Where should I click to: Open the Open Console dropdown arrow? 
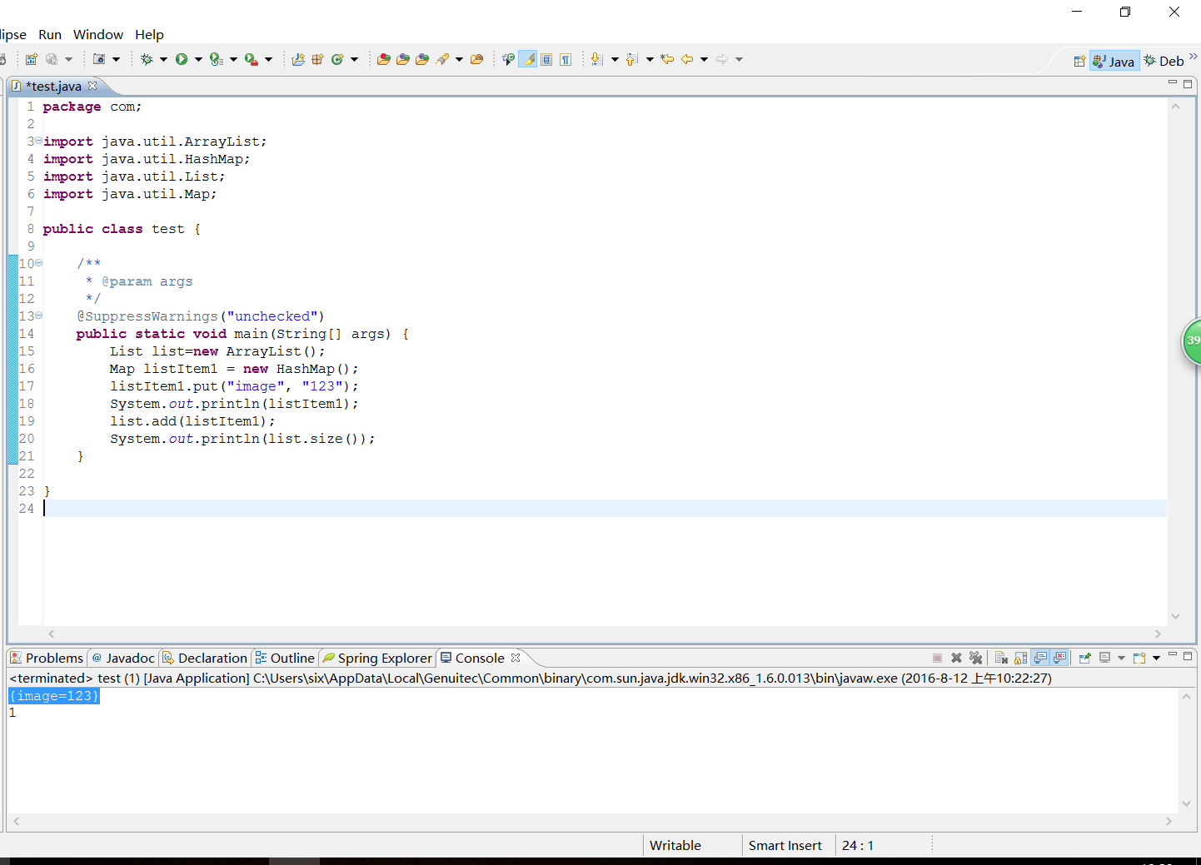tap(1156, 658)
